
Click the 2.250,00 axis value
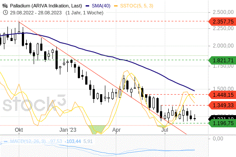pos(223,28)
